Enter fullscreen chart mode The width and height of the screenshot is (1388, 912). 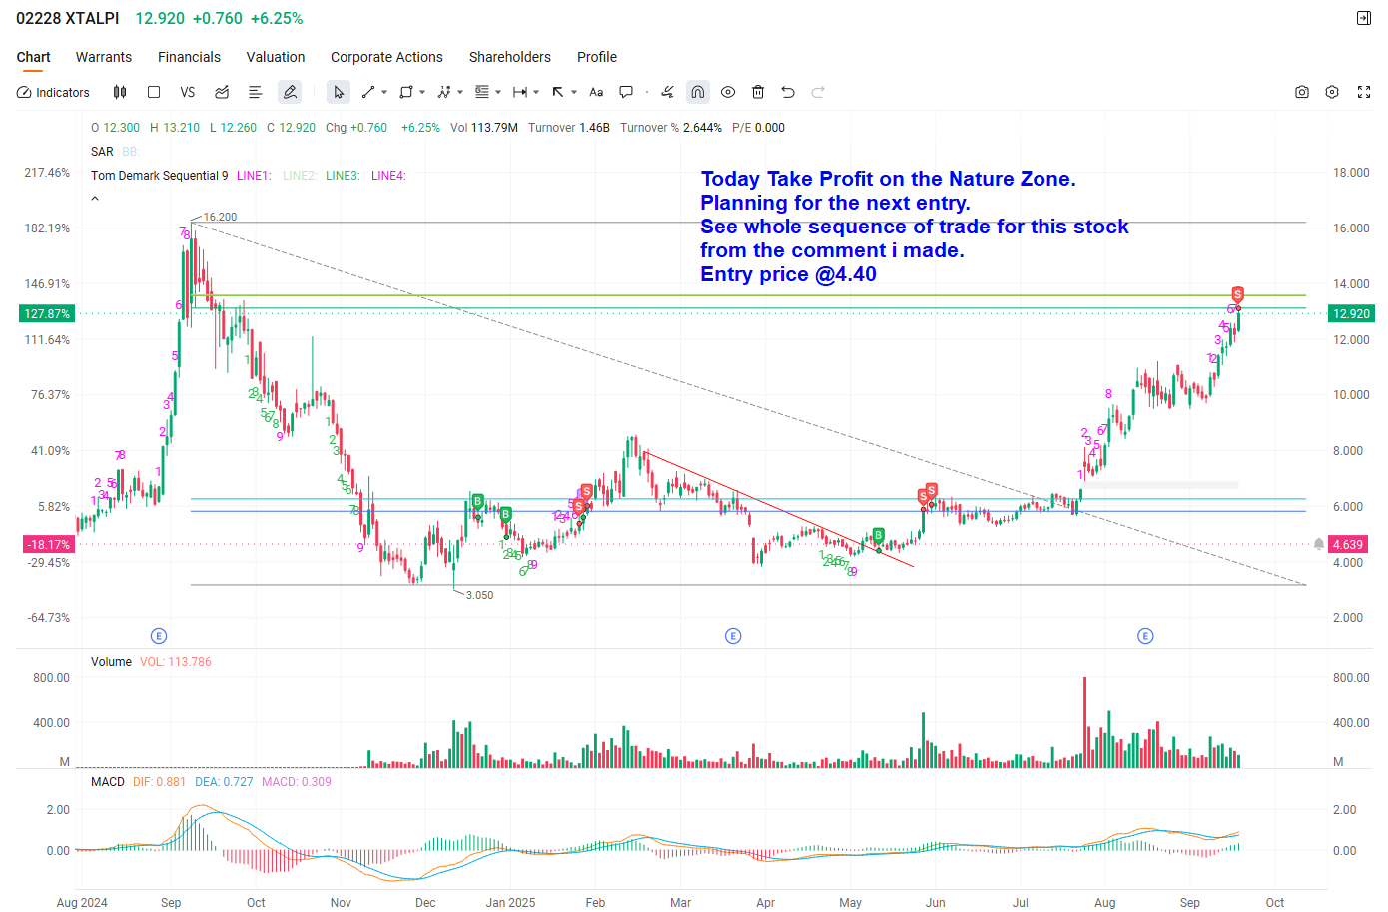1363,92
